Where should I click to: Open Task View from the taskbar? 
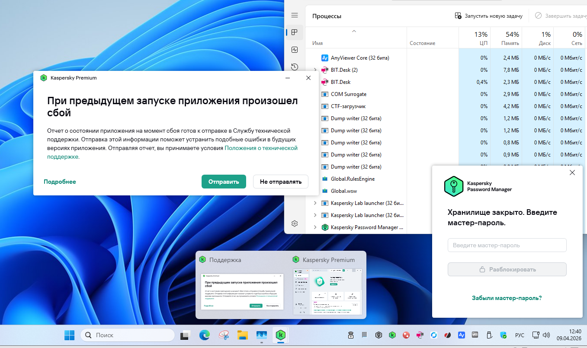pos(186,335)
